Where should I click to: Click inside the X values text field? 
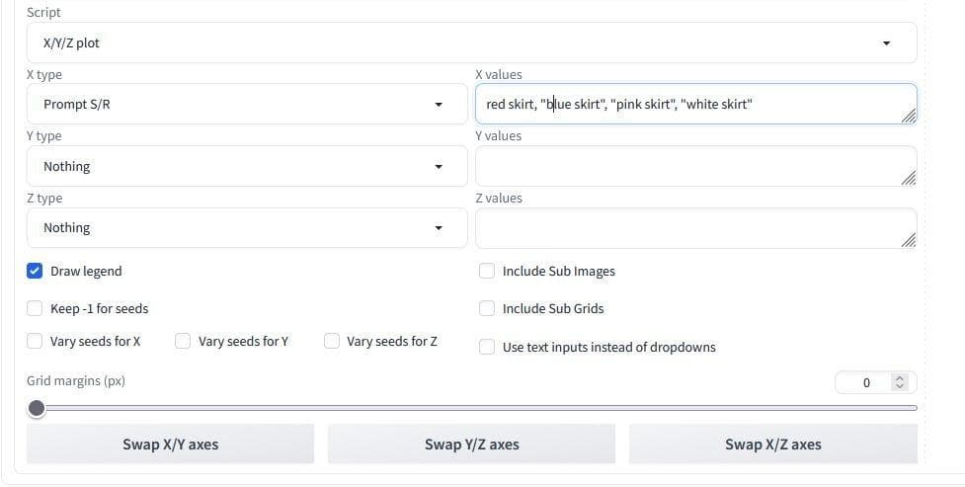click(x=691, y=104)
